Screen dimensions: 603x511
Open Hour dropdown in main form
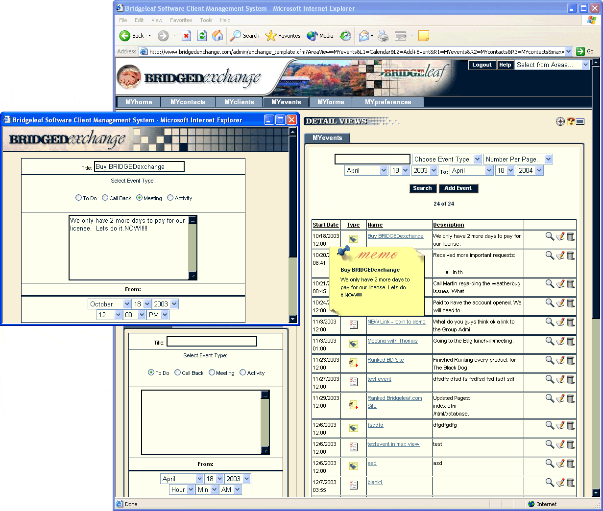tap(182, 489)
